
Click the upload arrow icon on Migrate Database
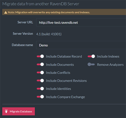tap(6, 111)
